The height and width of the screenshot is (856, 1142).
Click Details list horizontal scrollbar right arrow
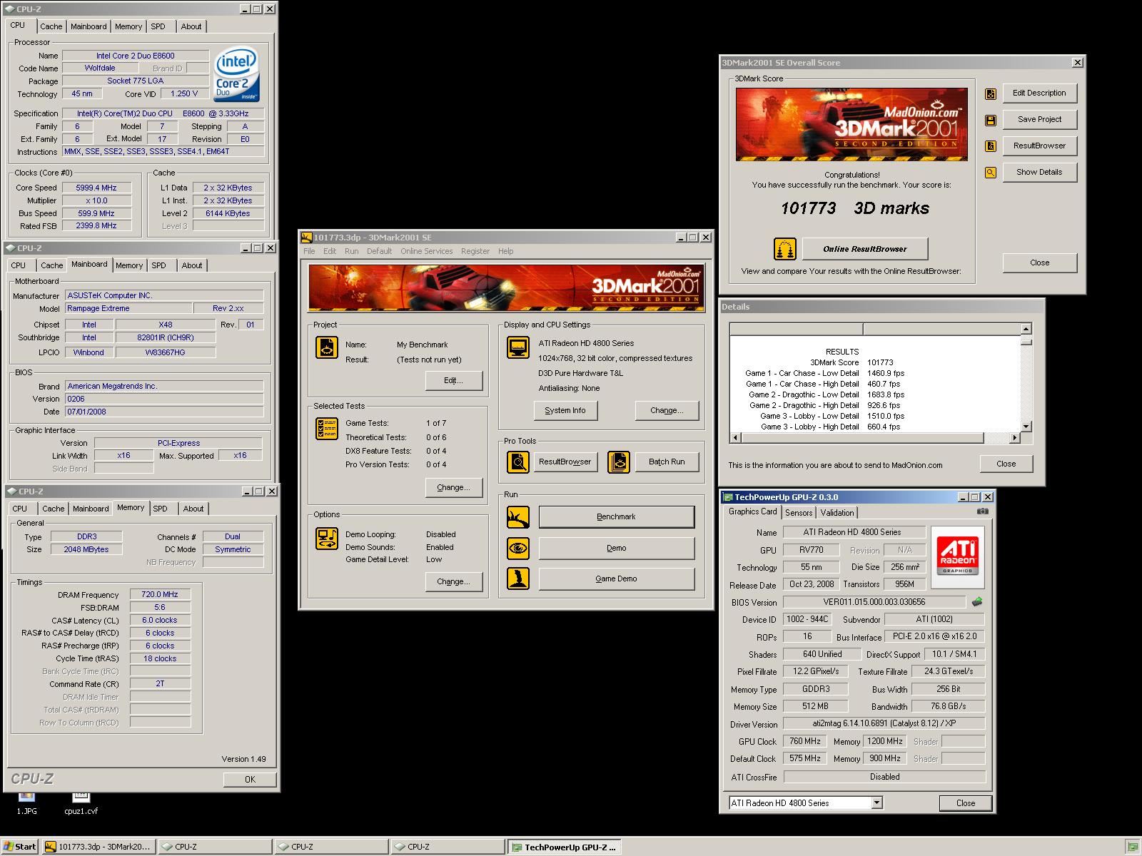pyautogui.click(x=1015, y=438)
